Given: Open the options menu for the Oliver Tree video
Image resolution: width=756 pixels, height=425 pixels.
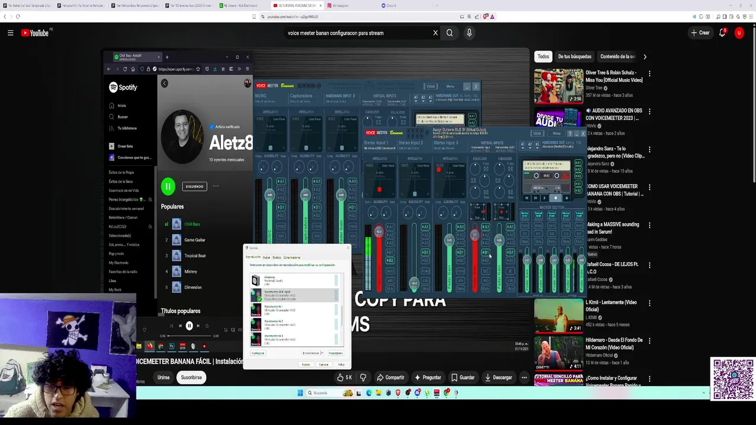Looking at the screenshot, I should pyautogui.click(x=649, y=74).
